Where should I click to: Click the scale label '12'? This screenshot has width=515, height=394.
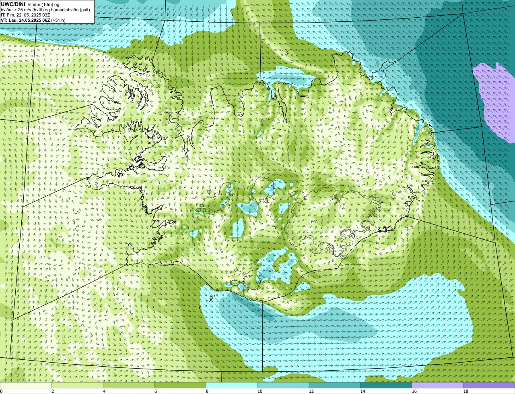click(x=311, y=391)
